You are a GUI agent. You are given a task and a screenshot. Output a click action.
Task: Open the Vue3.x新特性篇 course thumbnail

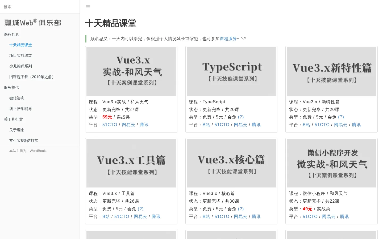coord(331,71)
